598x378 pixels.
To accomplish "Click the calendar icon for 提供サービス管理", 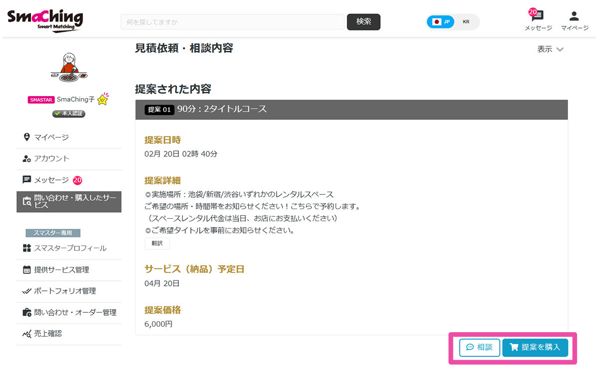I will pos(27,269).
